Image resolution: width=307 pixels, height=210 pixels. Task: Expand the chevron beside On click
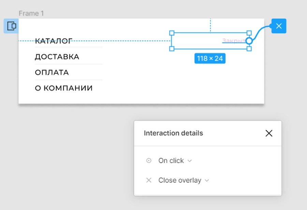click(x=190, y=161)
